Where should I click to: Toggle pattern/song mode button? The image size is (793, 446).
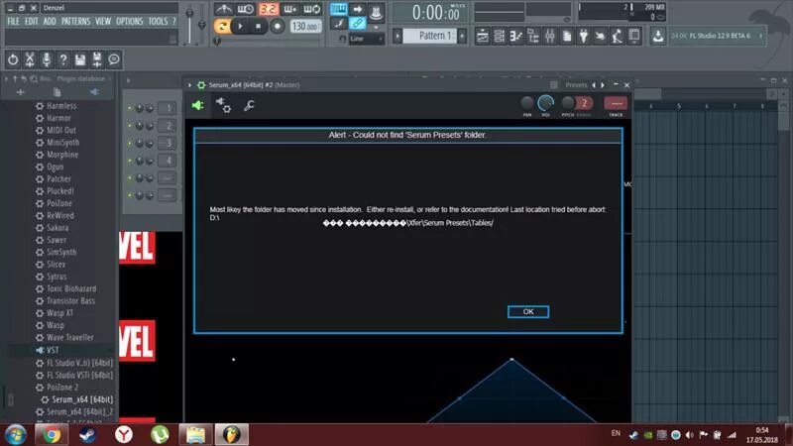coord(222,26)
